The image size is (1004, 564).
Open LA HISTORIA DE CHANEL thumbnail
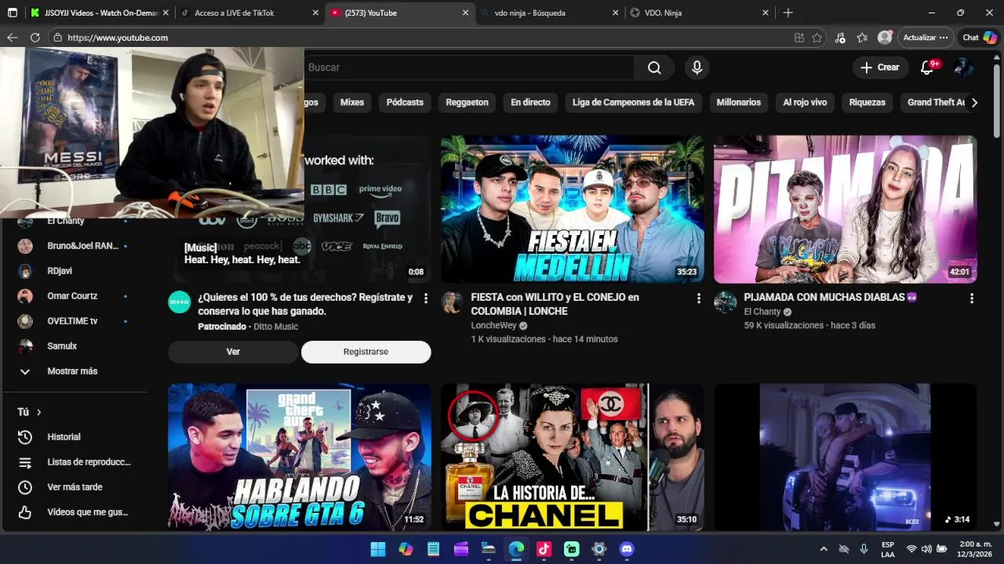(572, 457)
